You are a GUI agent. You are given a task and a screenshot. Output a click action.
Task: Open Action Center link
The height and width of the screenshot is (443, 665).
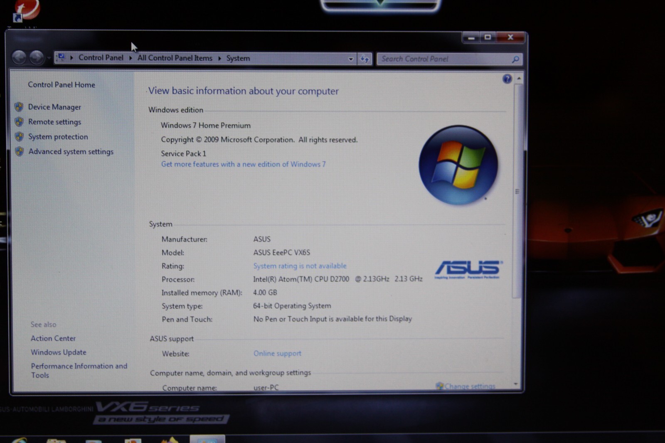point(53,338)
